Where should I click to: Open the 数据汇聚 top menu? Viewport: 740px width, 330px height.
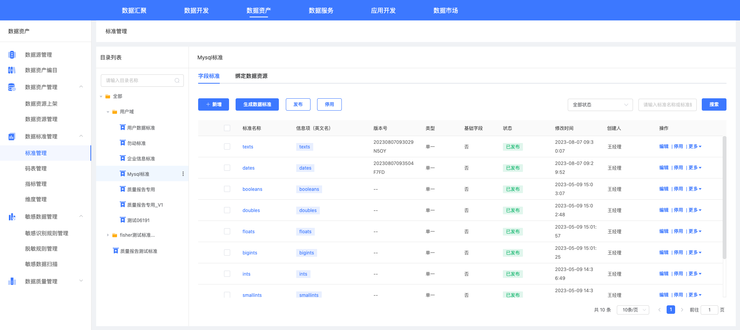(134, 10)
